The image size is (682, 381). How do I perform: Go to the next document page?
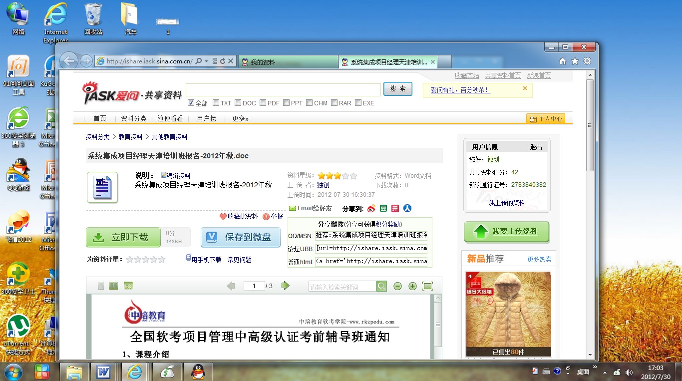point(286,286)
